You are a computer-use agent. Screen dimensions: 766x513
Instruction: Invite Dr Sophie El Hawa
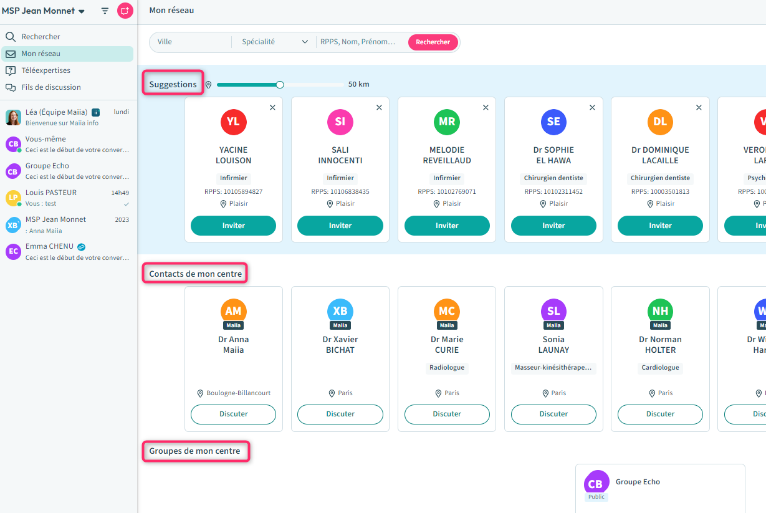[x=553, y=226]
